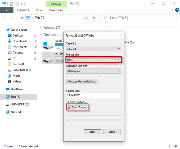Select the I:\ network drive shortcut

pos(11,58)
